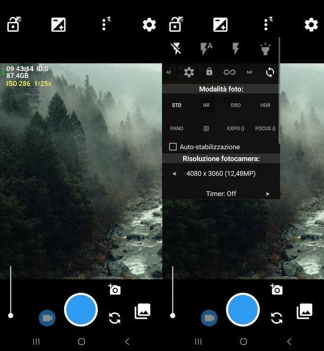Select continuous focus circular-arrows icon

(270, 72)
